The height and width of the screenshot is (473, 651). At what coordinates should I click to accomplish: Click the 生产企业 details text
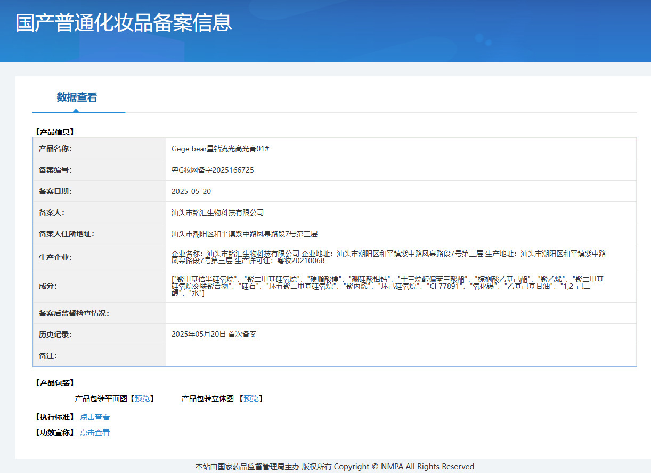pyautogui.click(x=389, y=257)
